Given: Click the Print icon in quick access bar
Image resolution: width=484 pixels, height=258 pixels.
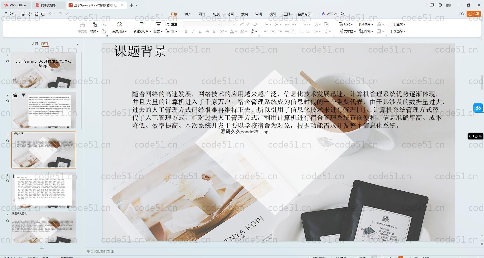Looking at the screenshot, I should (37, 14).
